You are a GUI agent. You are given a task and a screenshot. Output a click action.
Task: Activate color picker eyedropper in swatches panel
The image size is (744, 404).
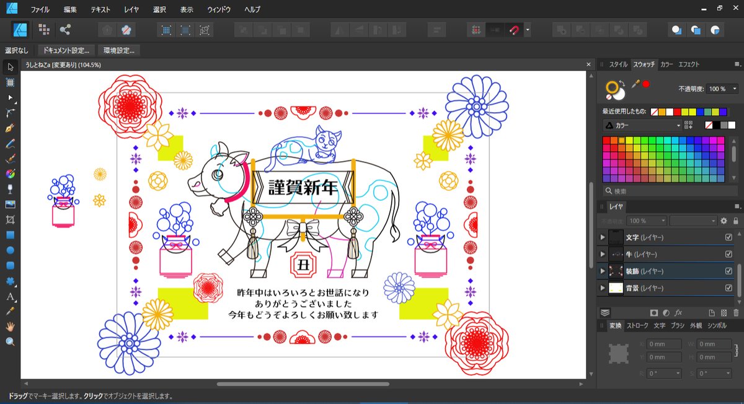tap(635, 84)
